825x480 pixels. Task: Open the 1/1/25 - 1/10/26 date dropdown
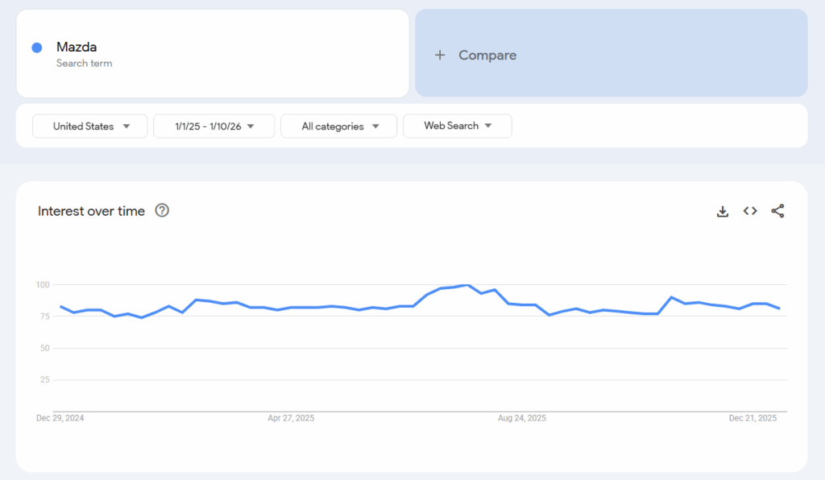coord(214,126)
